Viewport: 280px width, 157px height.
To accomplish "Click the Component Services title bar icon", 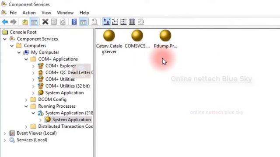I will (x=4, y=4).
